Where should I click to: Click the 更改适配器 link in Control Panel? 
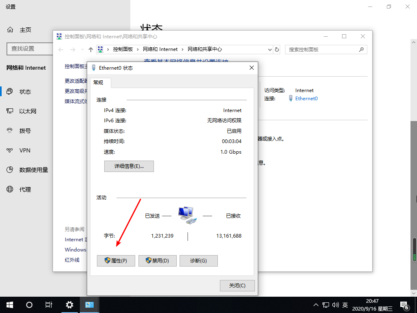76,81
